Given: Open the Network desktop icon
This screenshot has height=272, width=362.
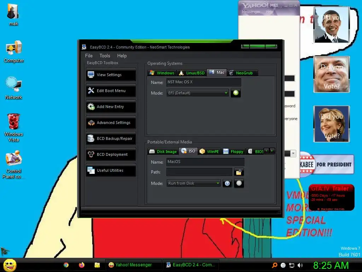Looking at the screenshot, I should [x=14, y=88].
